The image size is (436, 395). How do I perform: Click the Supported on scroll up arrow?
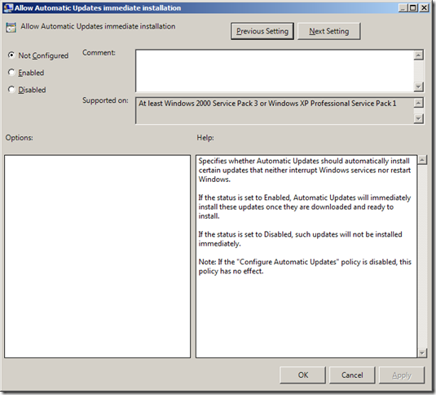(x=419, y=103)
